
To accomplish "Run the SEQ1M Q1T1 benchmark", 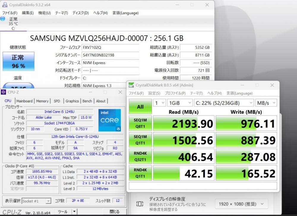I will point(140,140).
